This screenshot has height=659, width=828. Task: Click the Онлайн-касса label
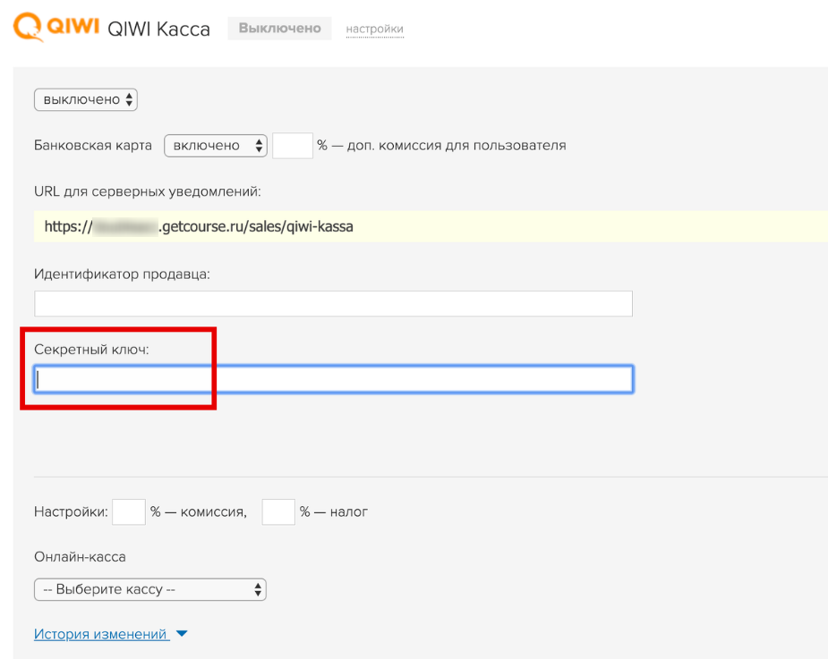(80, 557)
